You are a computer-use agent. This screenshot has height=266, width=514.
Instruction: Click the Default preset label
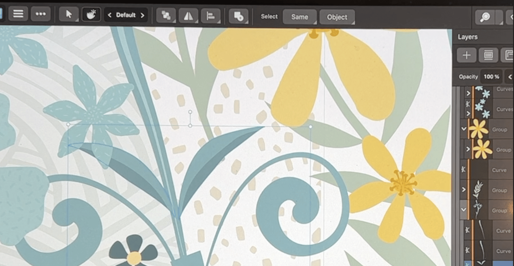point(126,15)
